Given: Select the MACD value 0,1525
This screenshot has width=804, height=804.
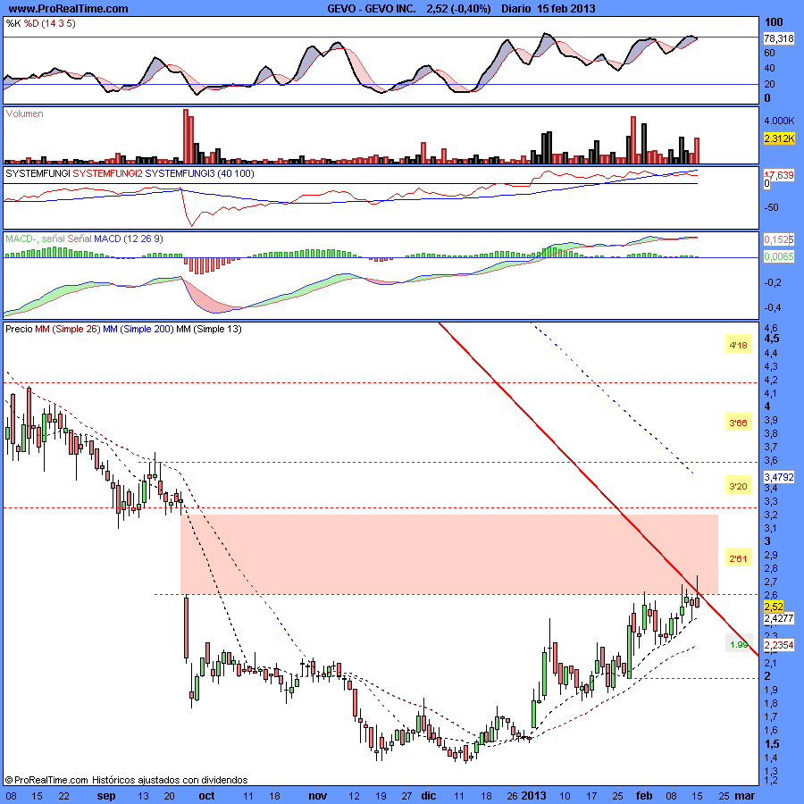Looking at the screenshot, I should [x=779, y=240].
